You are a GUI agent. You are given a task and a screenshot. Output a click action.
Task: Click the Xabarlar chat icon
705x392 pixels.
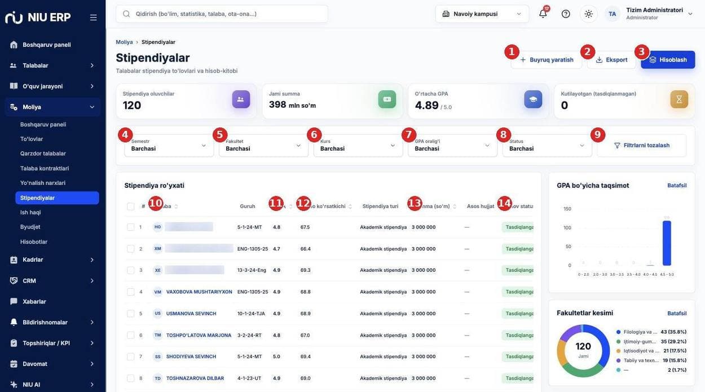pyautogui.click(x=14, y=301)
